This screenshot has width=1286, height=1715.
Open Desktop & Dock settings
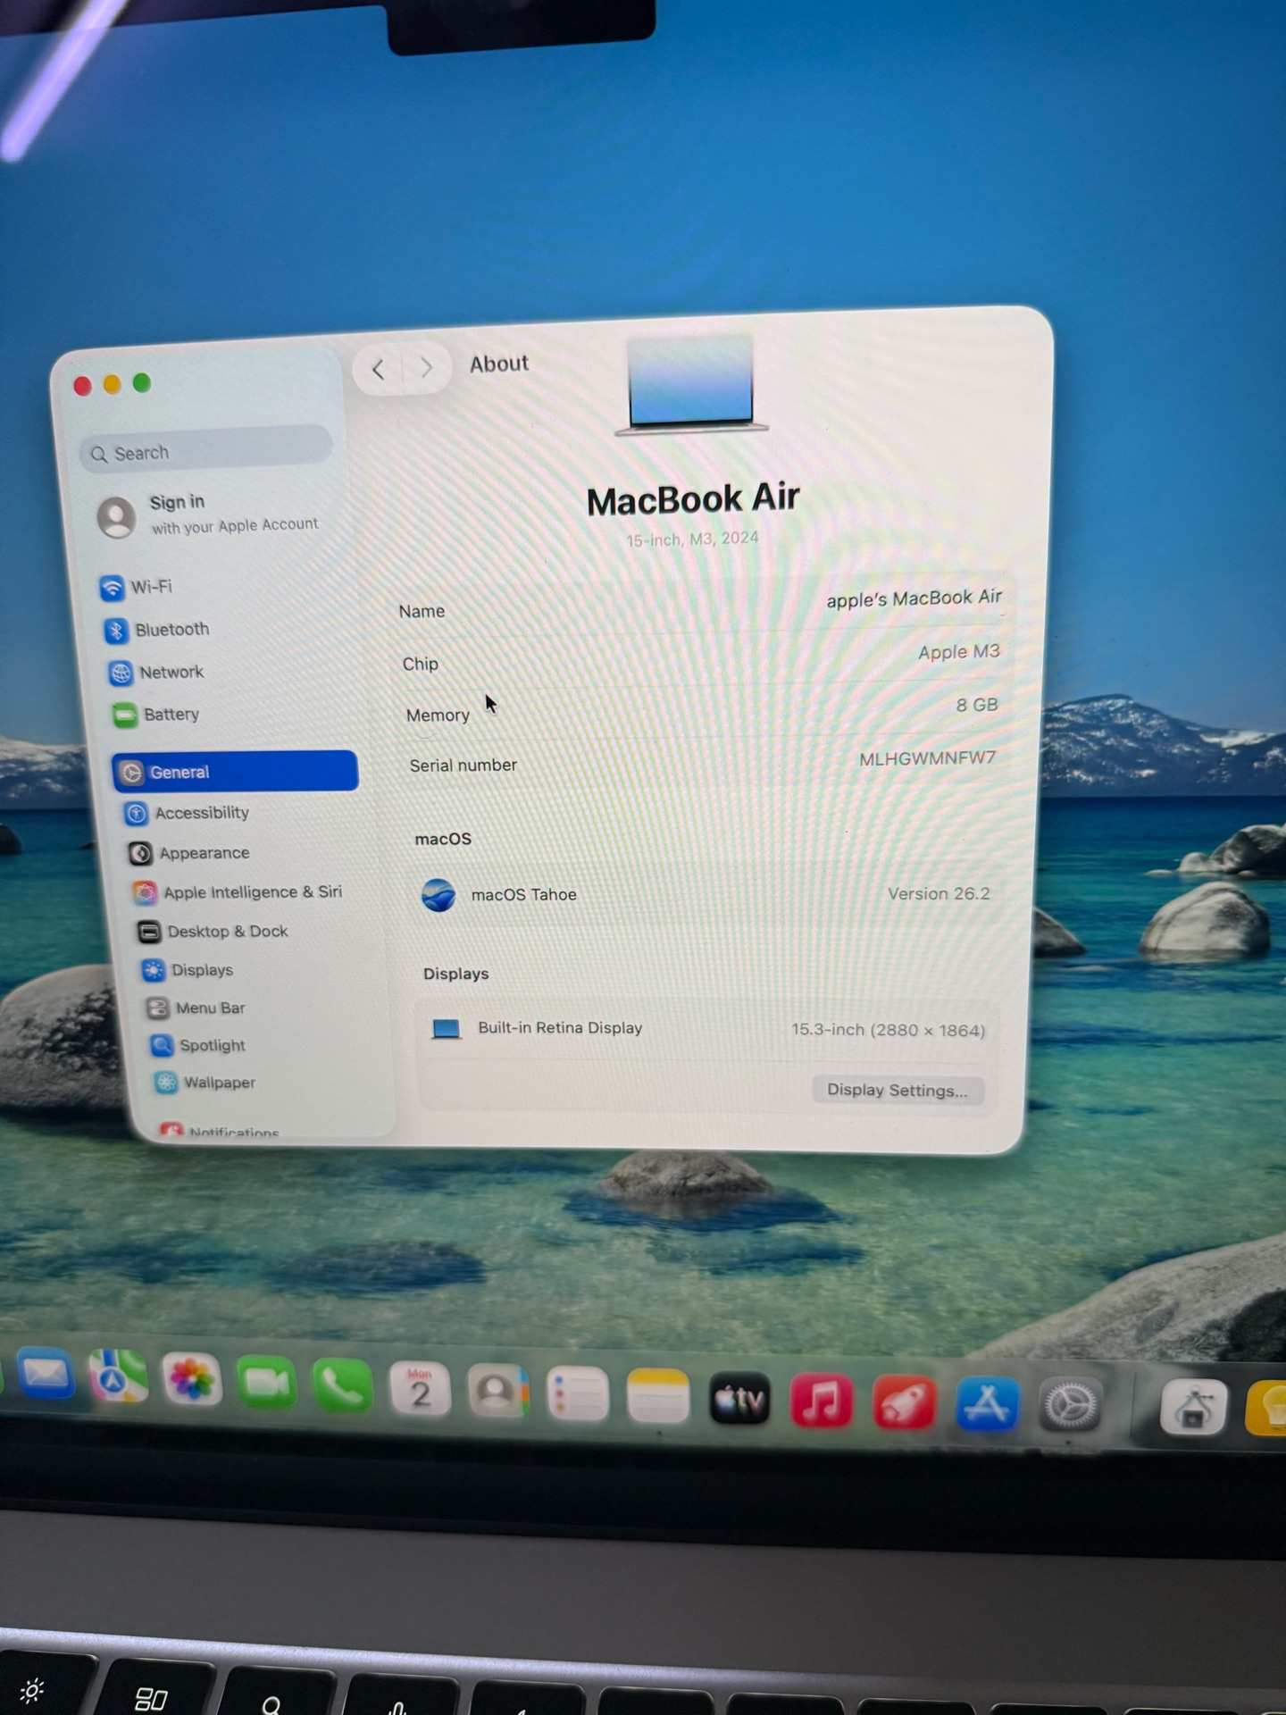[x=213, y=932]
